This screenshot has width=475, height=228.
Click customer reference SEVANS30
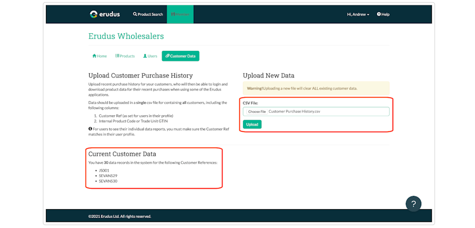point(108,181)
